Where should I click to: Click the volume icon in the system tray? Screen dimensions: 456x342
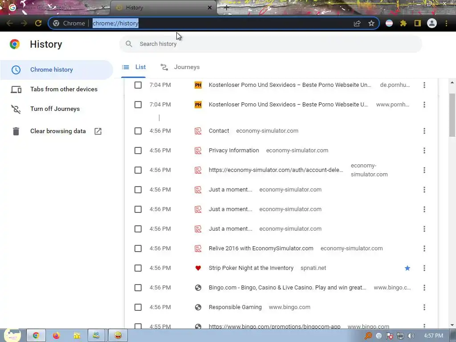pos(411,336)
